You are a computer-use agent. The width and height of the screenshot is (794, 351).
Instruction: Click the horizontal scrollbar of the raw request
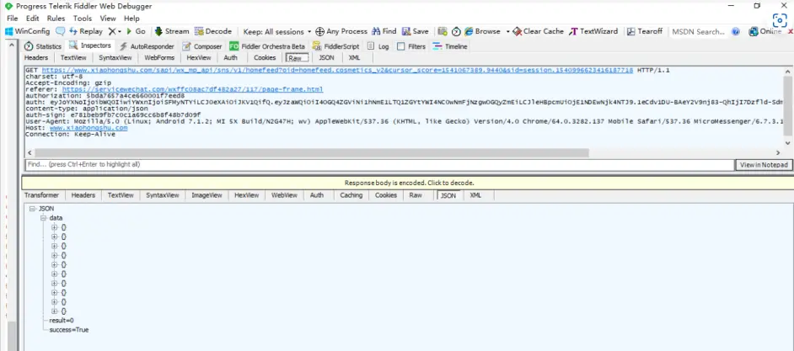(x=311, y=152)
